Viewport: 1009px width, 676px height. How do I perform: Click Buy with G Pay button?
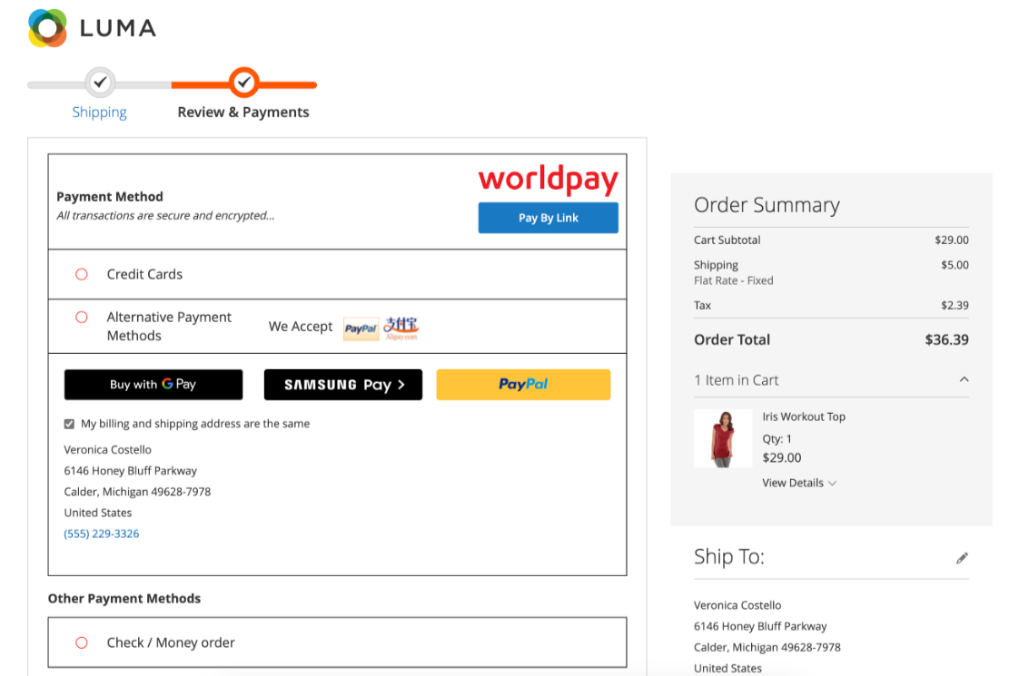click(x=153, y=385)
